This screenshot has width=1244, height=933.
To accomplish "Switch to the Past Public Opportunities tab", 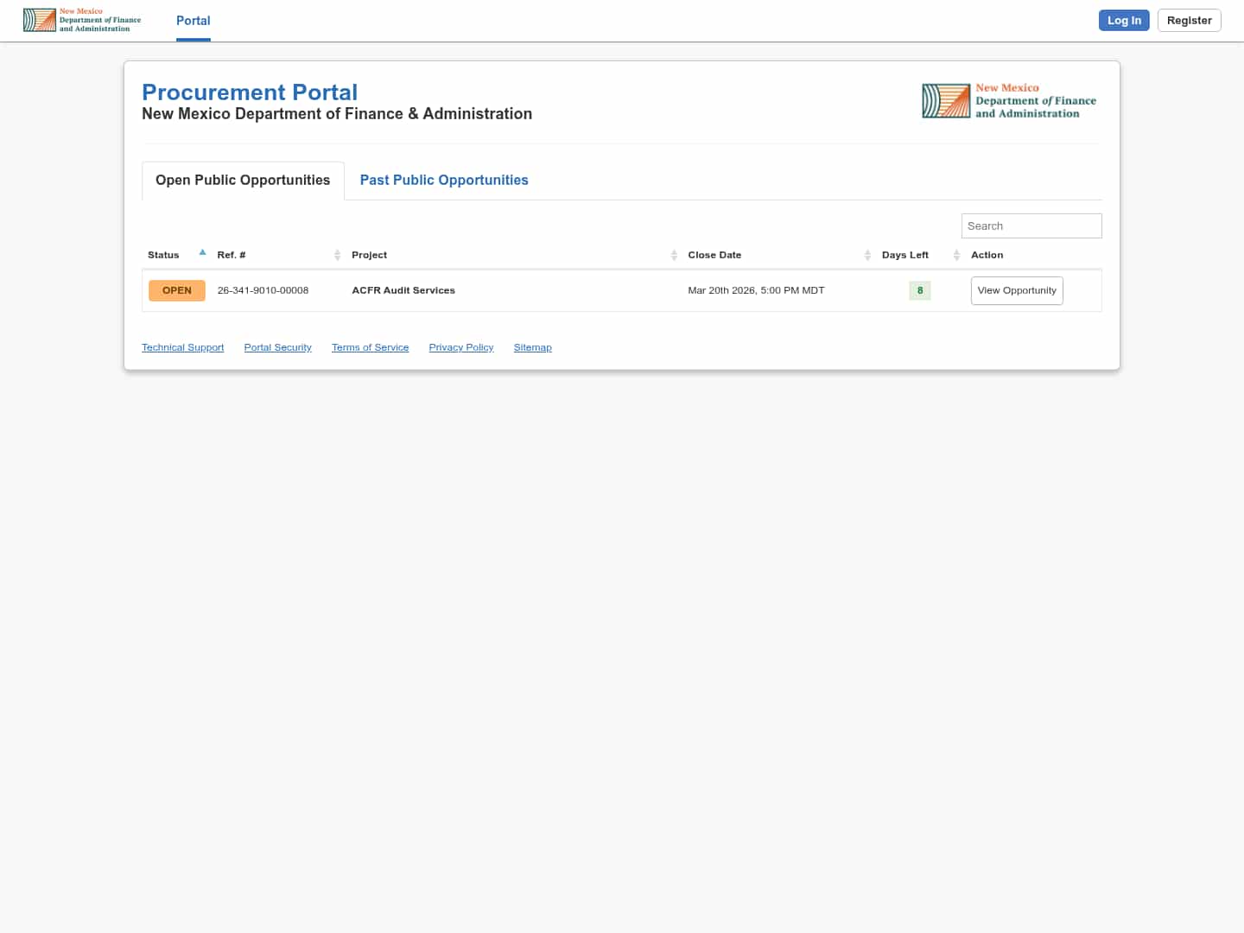I will pyautogui.click(x=443, y=180).
